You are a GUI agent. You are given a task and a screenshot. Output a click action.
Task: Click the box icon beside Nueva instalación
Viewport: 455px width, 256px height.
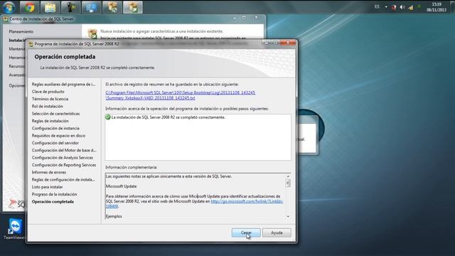point(92,33)
